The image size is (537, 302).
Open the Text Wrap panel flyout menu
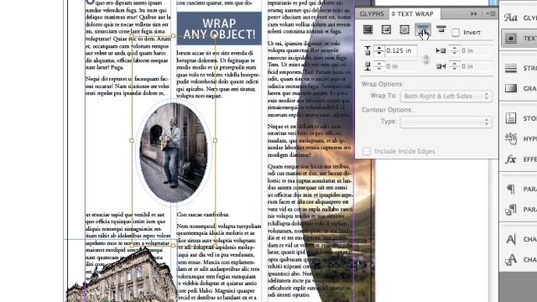(x=490, y=13)
